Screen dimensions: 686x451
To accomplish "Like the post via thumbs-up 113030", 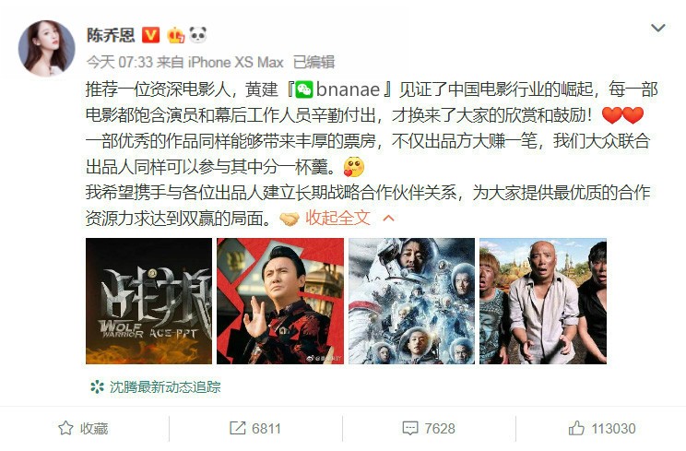I will [x=602, y=428].
